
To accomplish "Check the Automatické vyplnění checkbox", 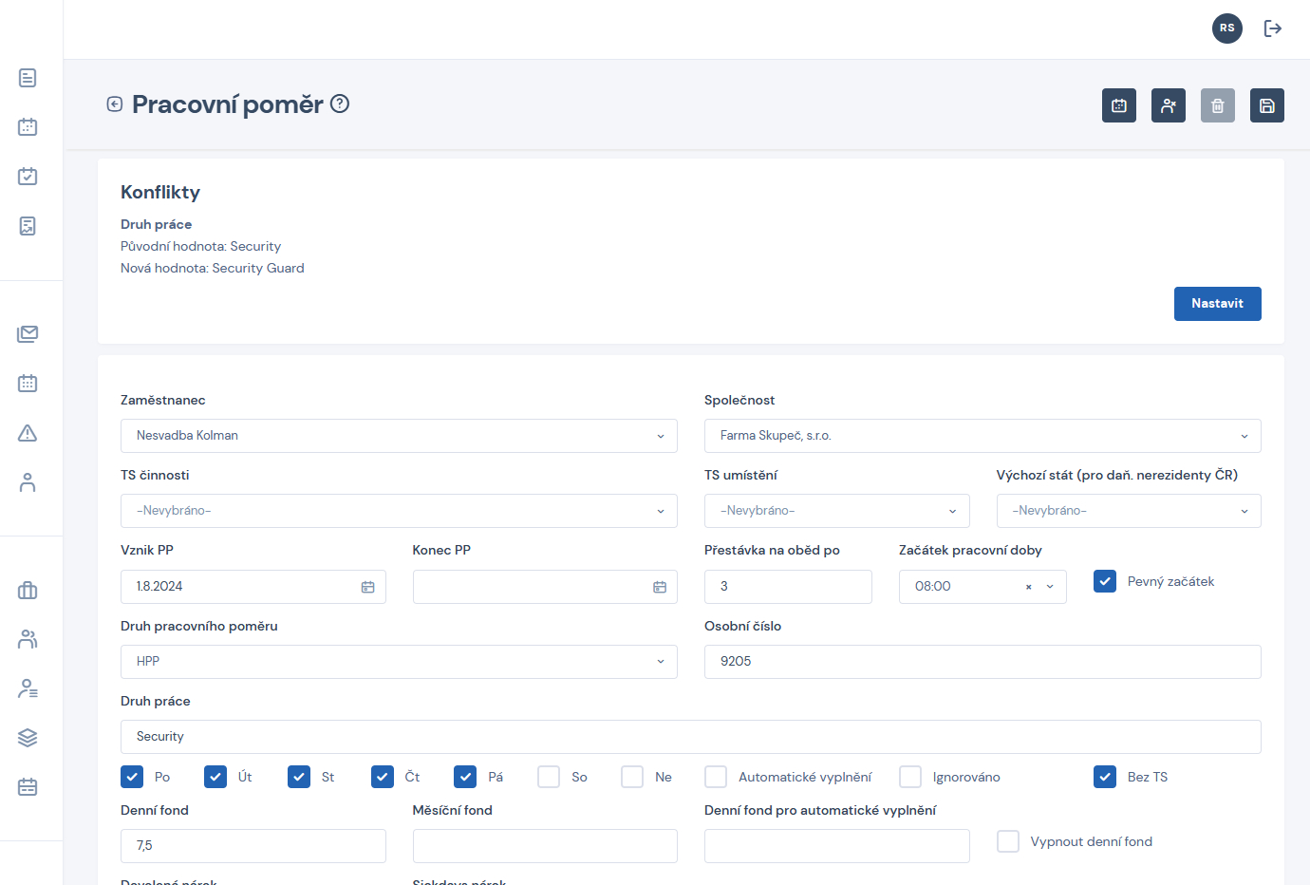I will pyautogui.click(x=716, y=777).
